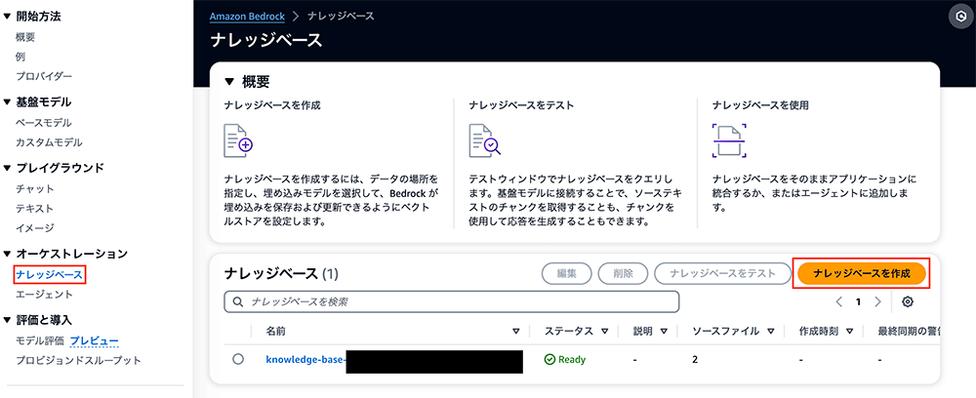Sort by ソースファイル column arrow
This screenshot has width=976, height=398.
(x=771, y=331)
